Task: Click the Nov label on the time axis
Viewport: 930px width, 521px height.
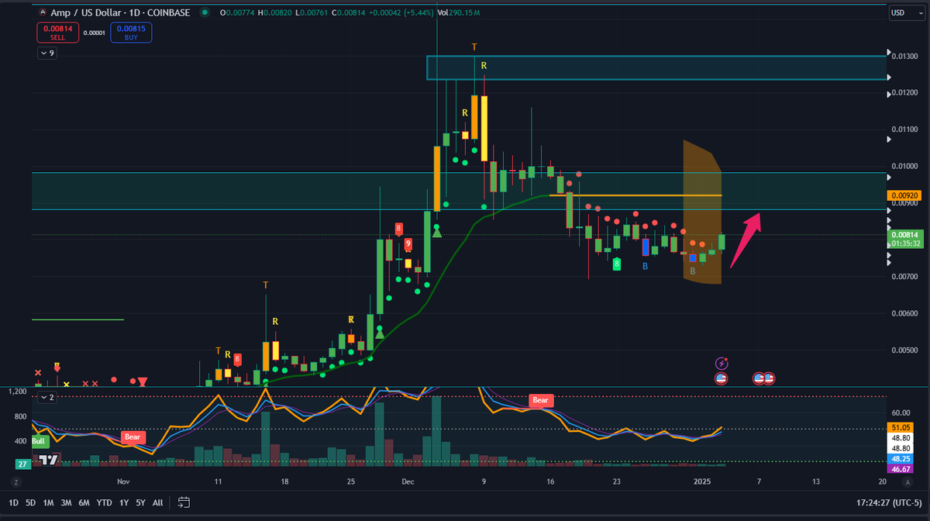Action: pyautogui.click(x=122, y=481)
